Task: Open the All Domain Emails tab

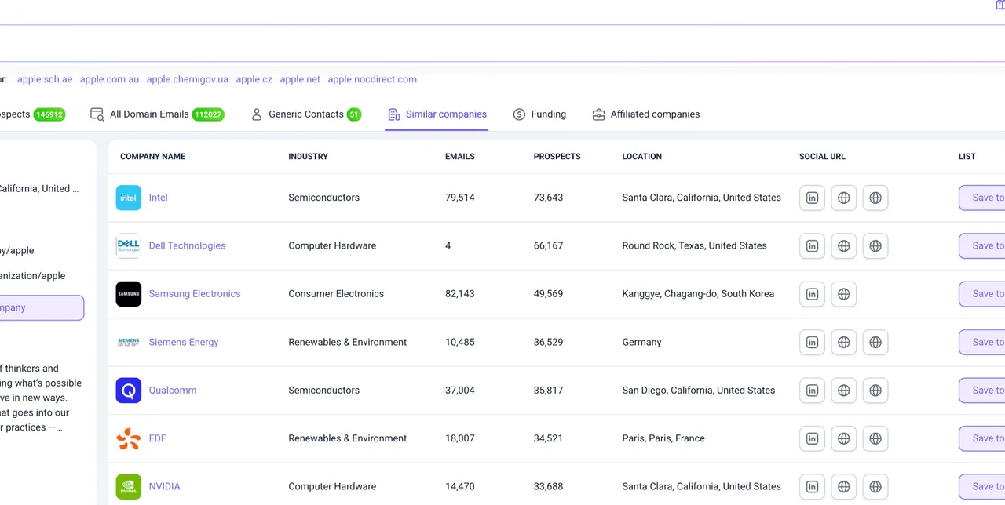Action: coord(157,114)
